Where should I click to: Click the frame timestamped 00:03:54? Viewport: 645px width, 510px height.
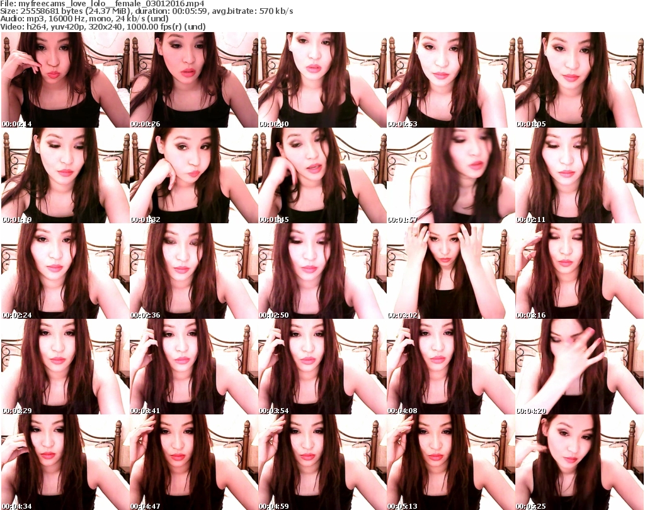tap(322, 367)
